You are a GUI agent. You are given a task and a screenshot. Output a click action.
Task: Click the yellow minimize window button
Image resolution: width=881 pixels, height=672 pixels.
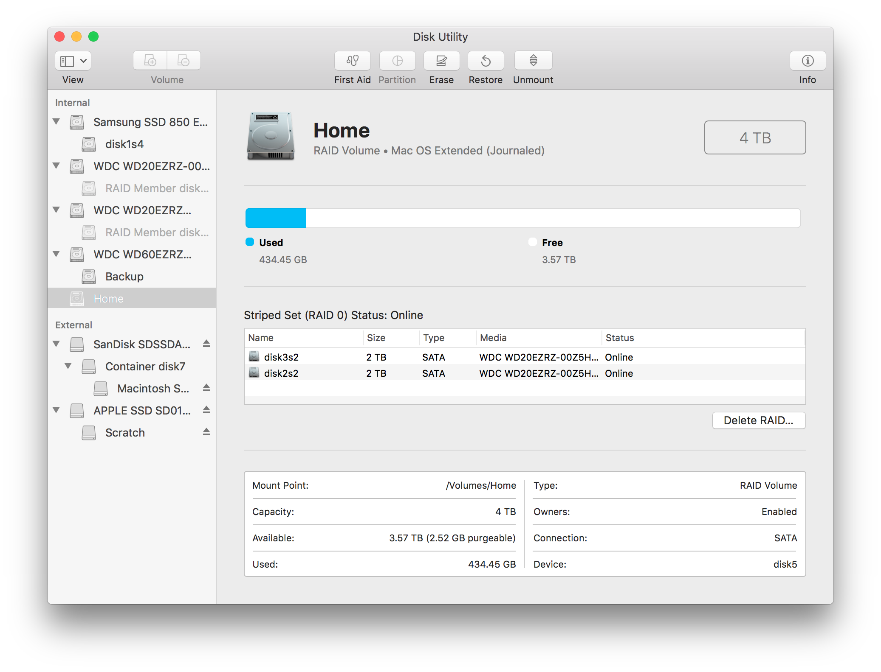coord(76,36)
